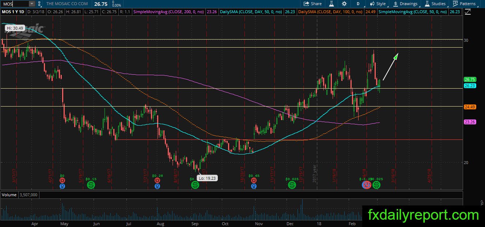Click the 3,507,000 volume value
Viewport: 485px width, 227px height.
coord(29,195)
